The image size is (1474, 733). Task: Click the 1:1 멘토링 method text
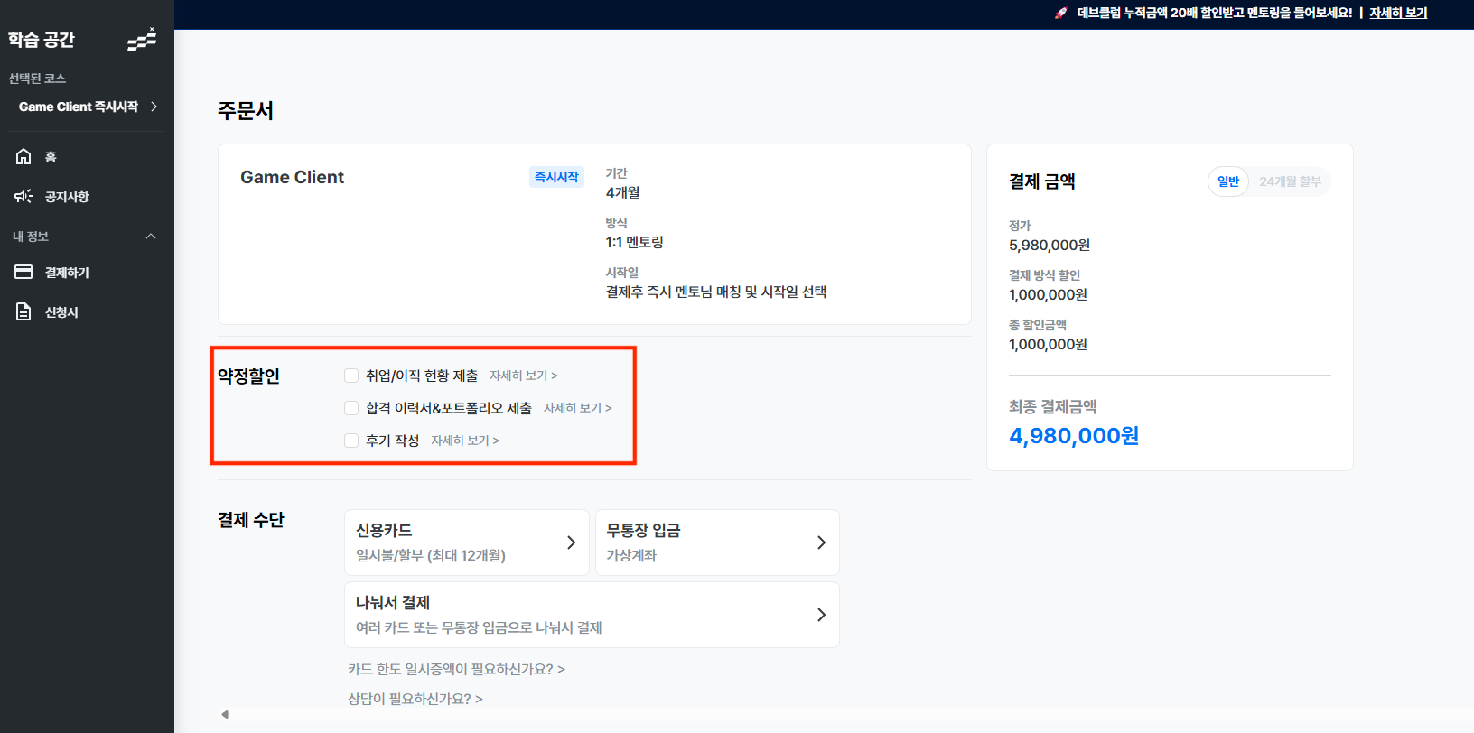coord(635,242)
